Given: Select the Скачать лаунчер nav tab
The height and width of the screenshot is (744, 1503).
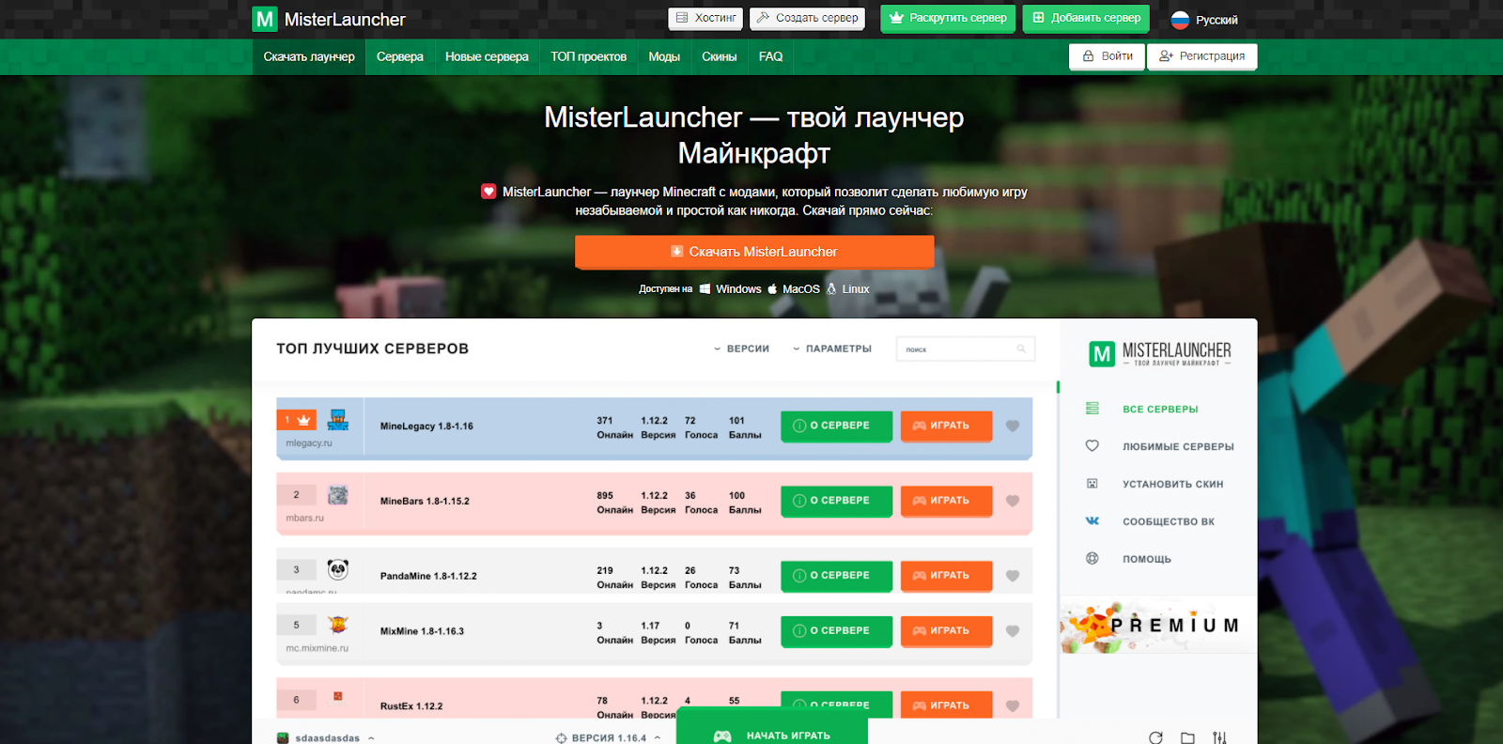Looking at the screenshot, I should pyautogui.click(x=309, y=56).
